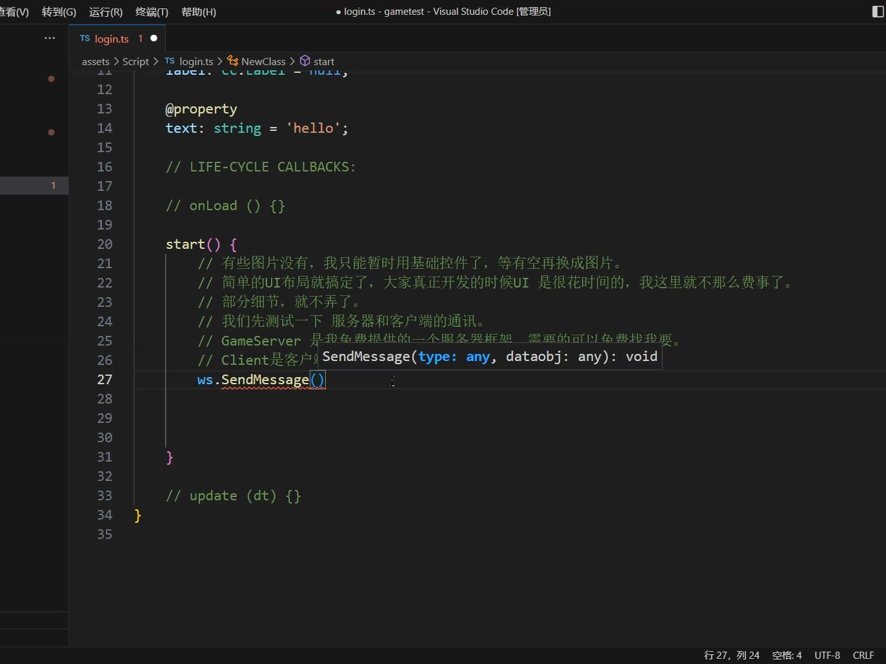Click the Script breadcrumb
The height and width of the screenshot is (664, 886).
(x=136, y=61)
